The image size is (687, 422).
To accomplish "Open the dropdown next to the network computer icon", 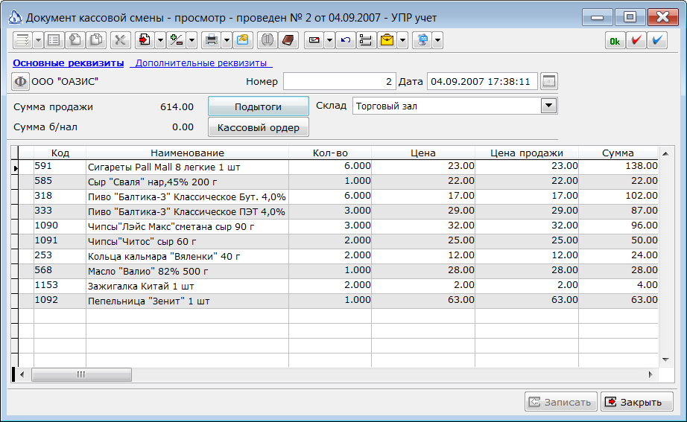I will (x=437, y=40).
